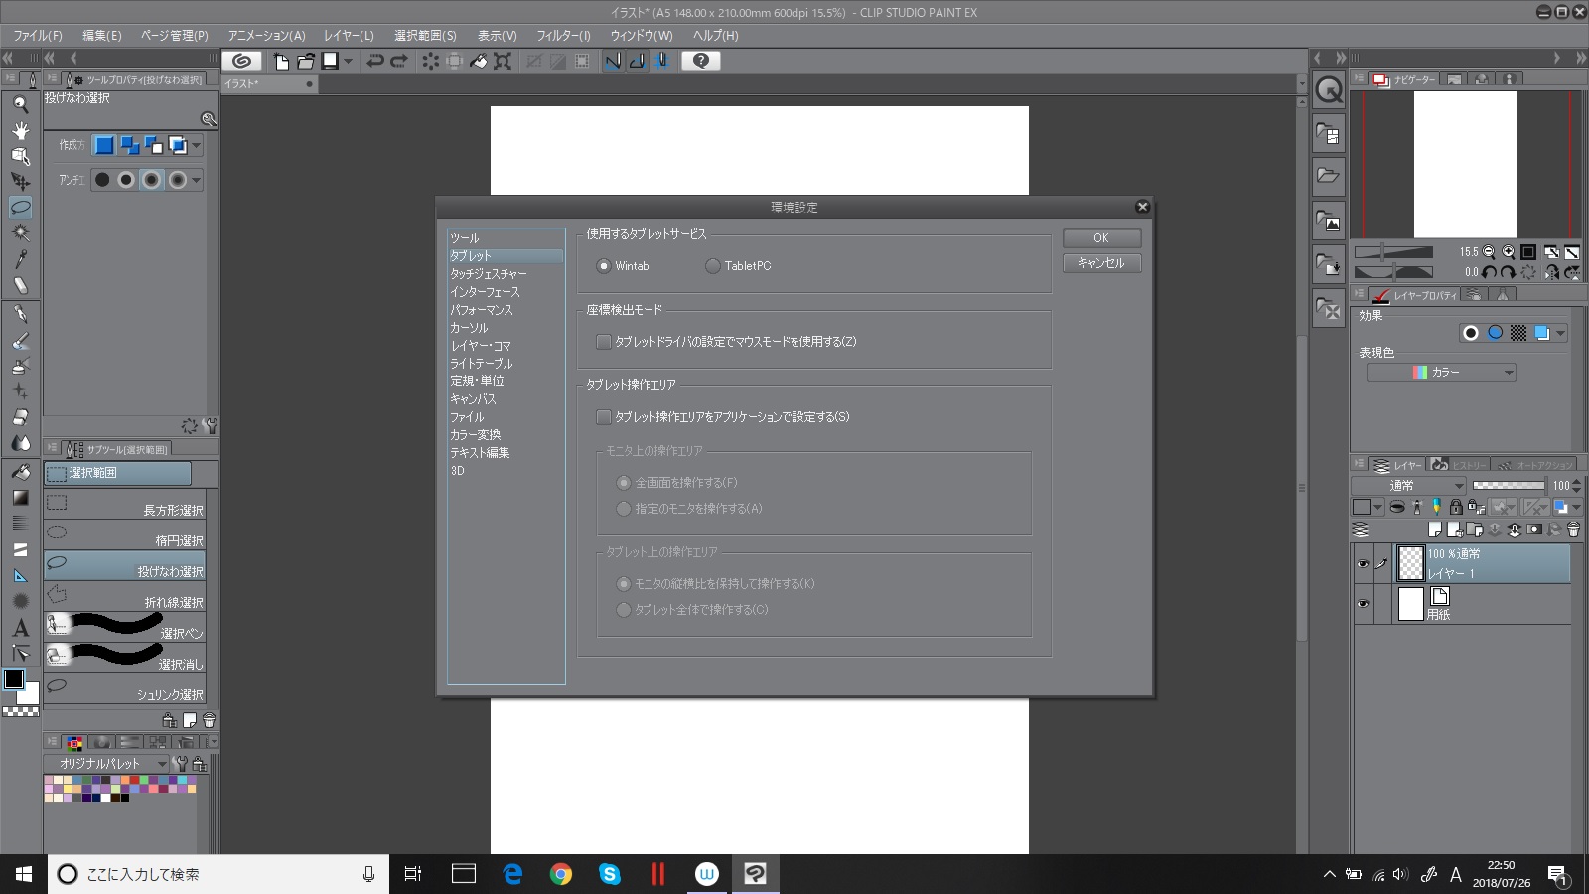Select the 投げなわ選択 lasso sub tool

coord(125,566)
